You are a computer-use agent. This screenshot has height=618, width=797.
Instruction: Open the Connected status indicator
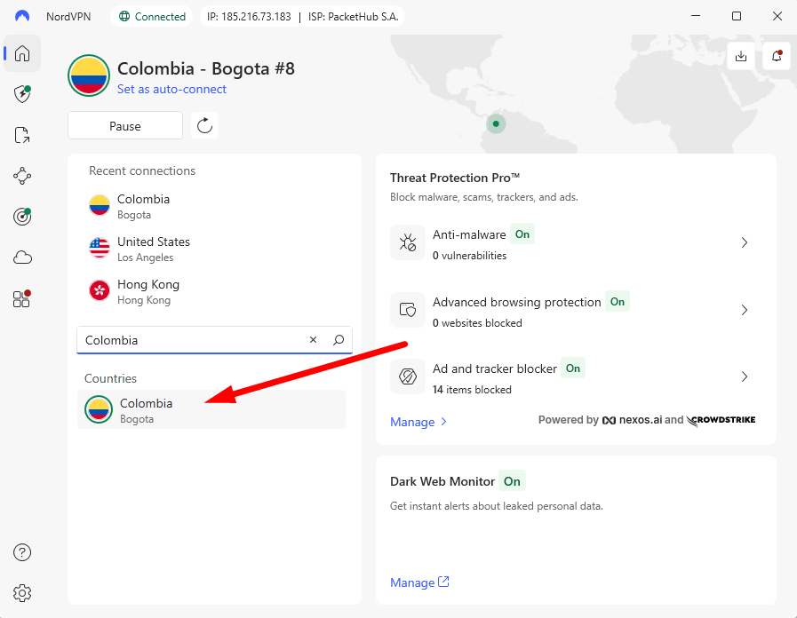pos(151,15)
